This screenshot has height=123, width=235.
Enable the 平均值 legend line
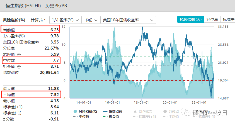tap(171, 117)
